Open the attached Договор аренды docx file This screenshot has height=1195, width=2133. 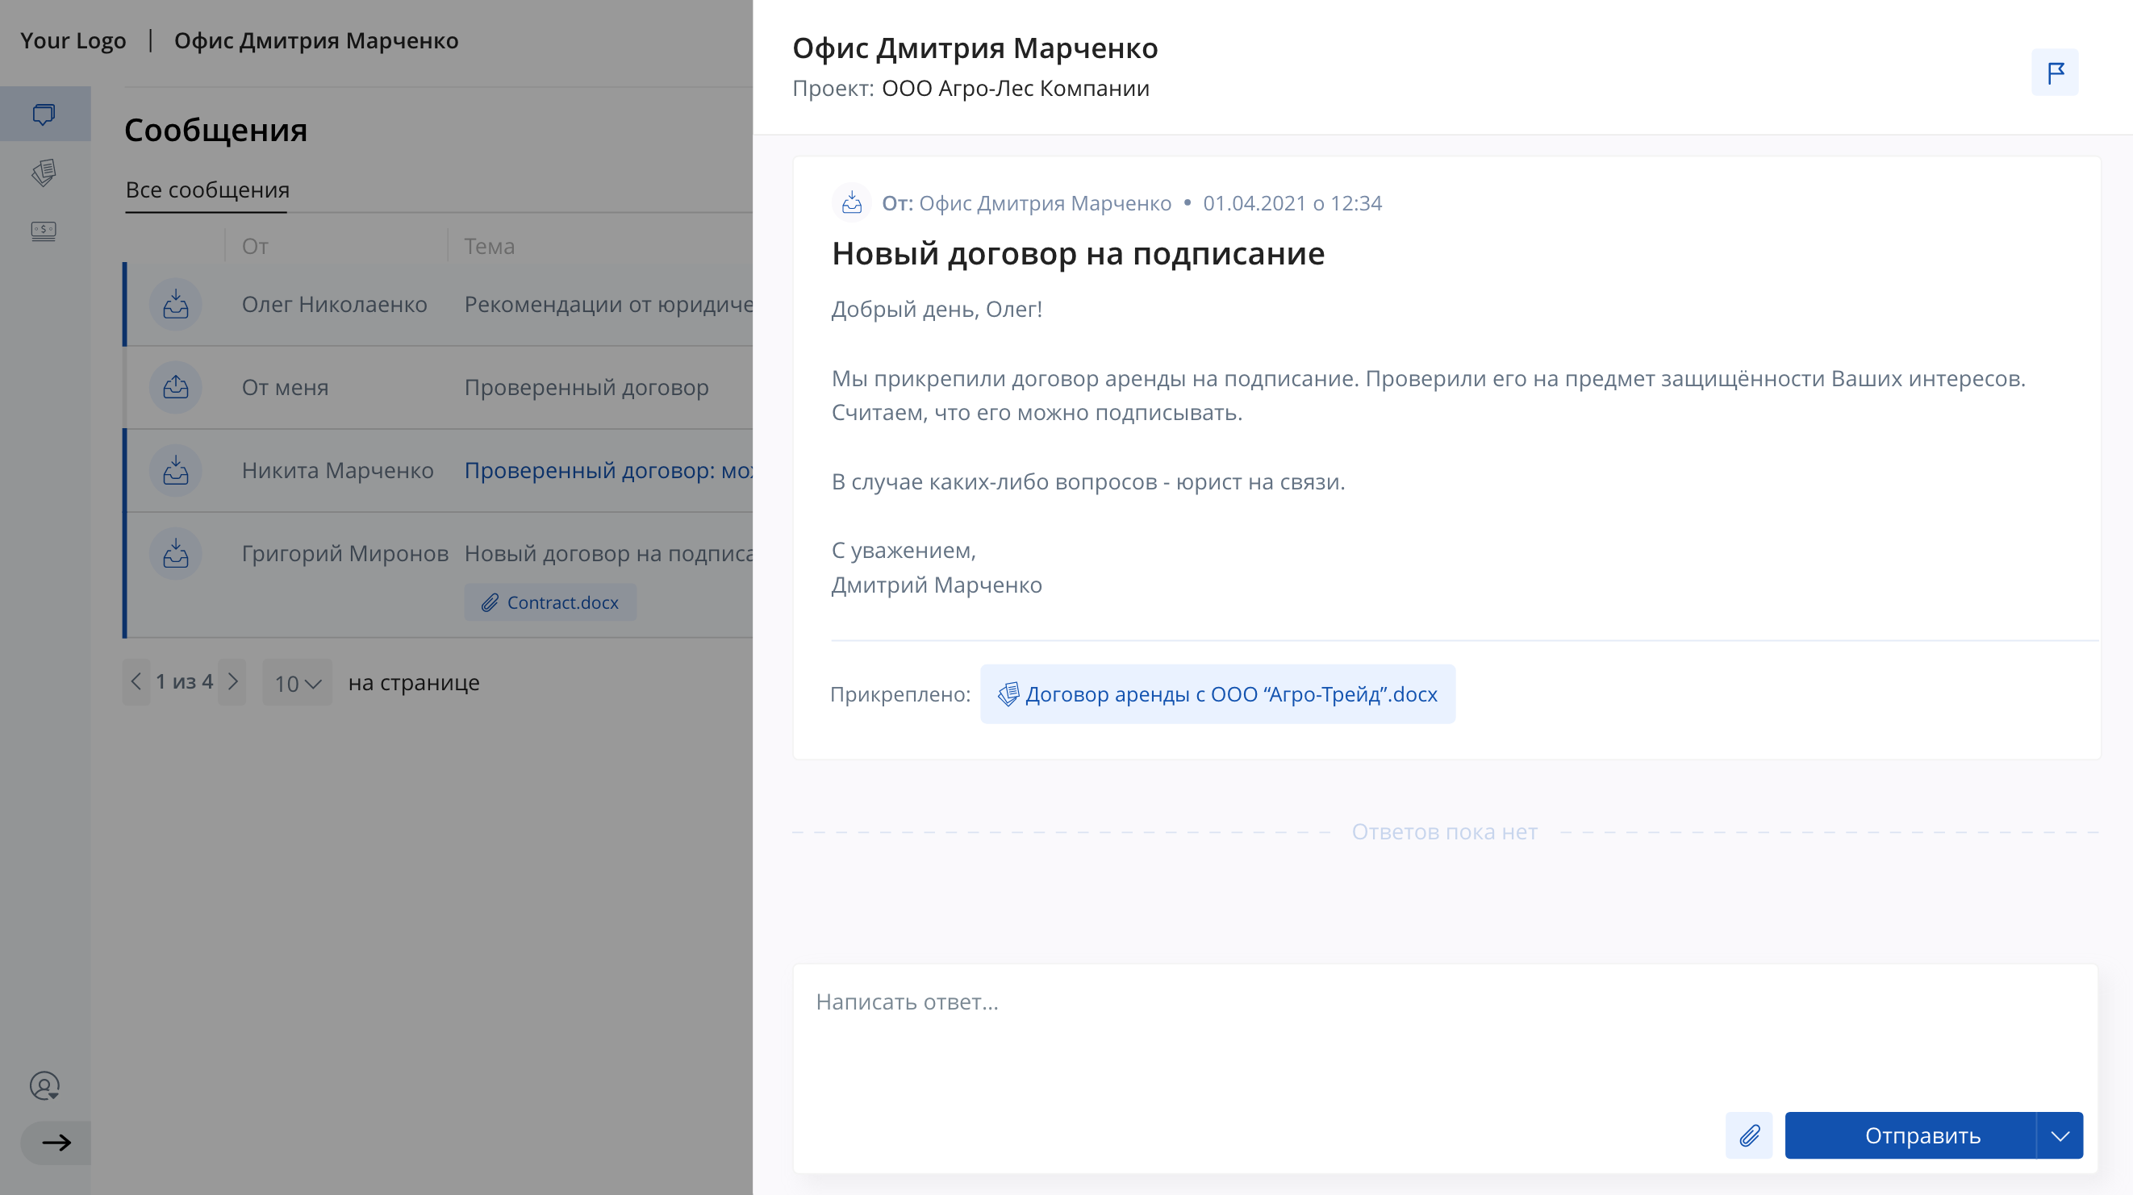(x=1217, y=694)
